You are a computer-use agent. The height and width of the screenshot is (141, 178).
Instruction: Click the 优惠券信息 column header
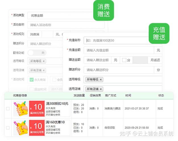pyautogui.click(x=20, y=96)
